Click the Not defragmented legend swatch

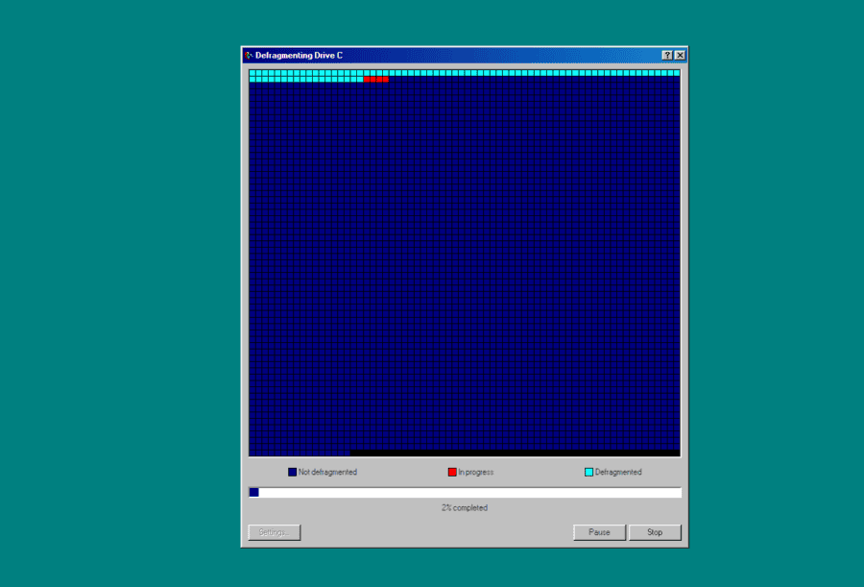[292, 472]
